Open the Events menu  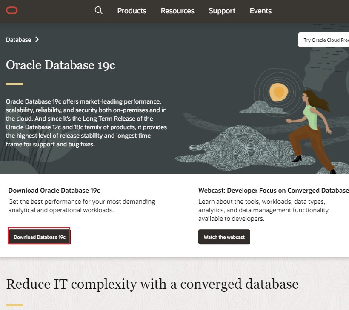(x=260, y=11)
